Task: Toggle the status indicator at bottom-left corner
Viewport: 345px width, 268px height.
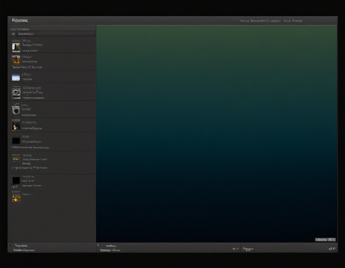Action: (11, 245)
